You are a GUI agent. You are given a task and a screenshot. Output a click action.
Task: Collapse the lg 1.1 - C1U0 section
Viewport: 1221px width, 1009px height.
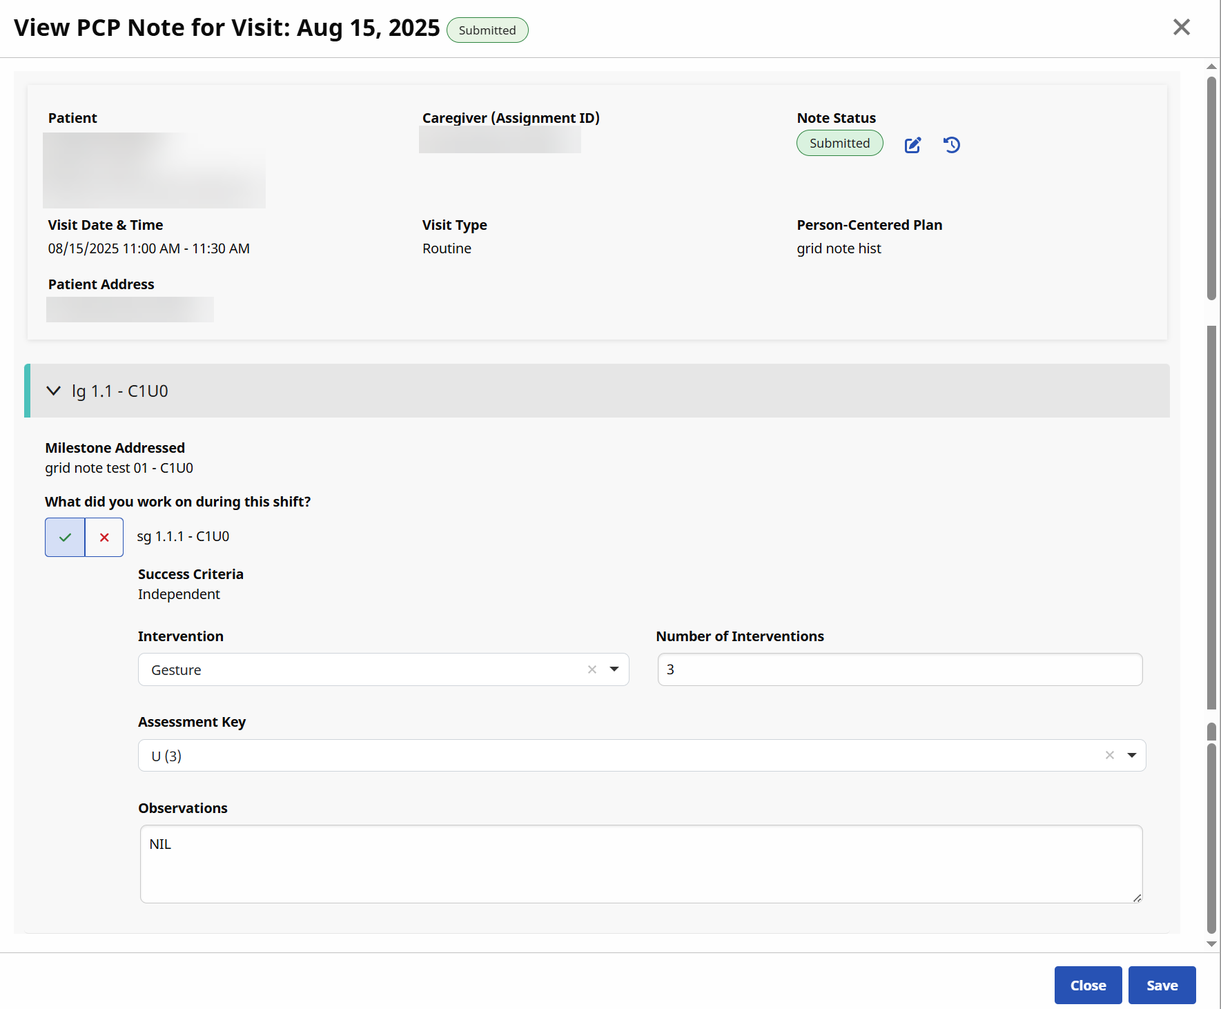pyautogui.click(x=53, y=391)
